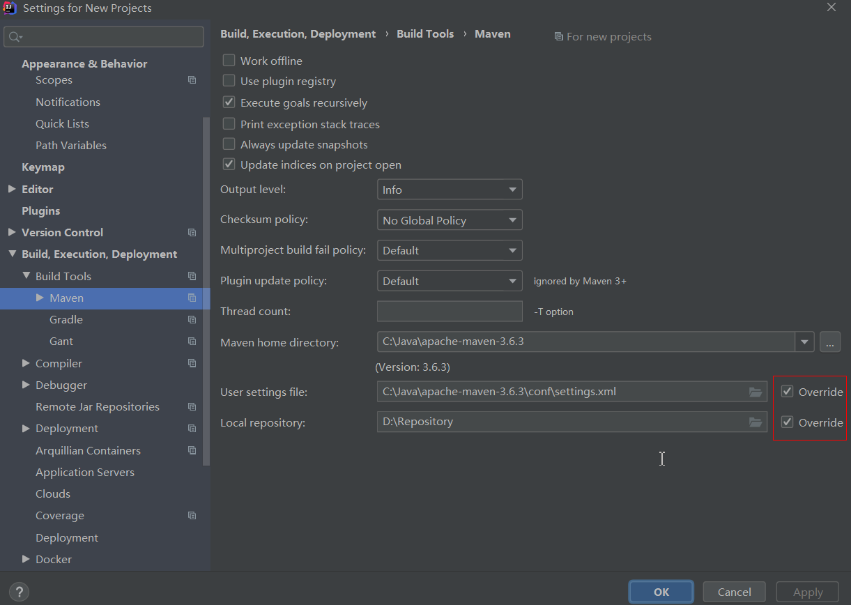Expand the Editor settings section

click(12, 189)
